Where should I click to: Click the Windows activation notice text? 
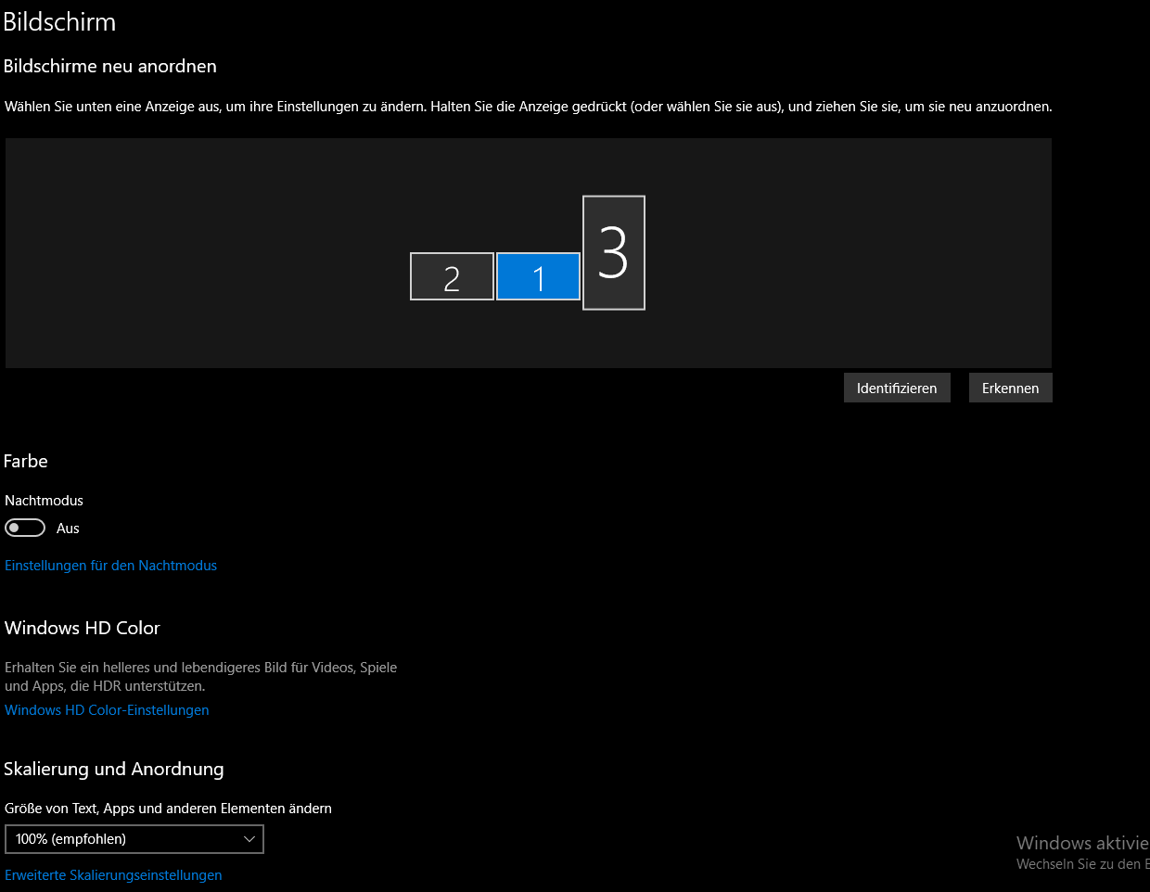(x=1080, y=842)
